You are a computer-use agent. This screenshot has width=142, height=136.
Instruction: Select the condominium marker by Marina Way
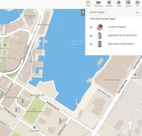[60, 120]
